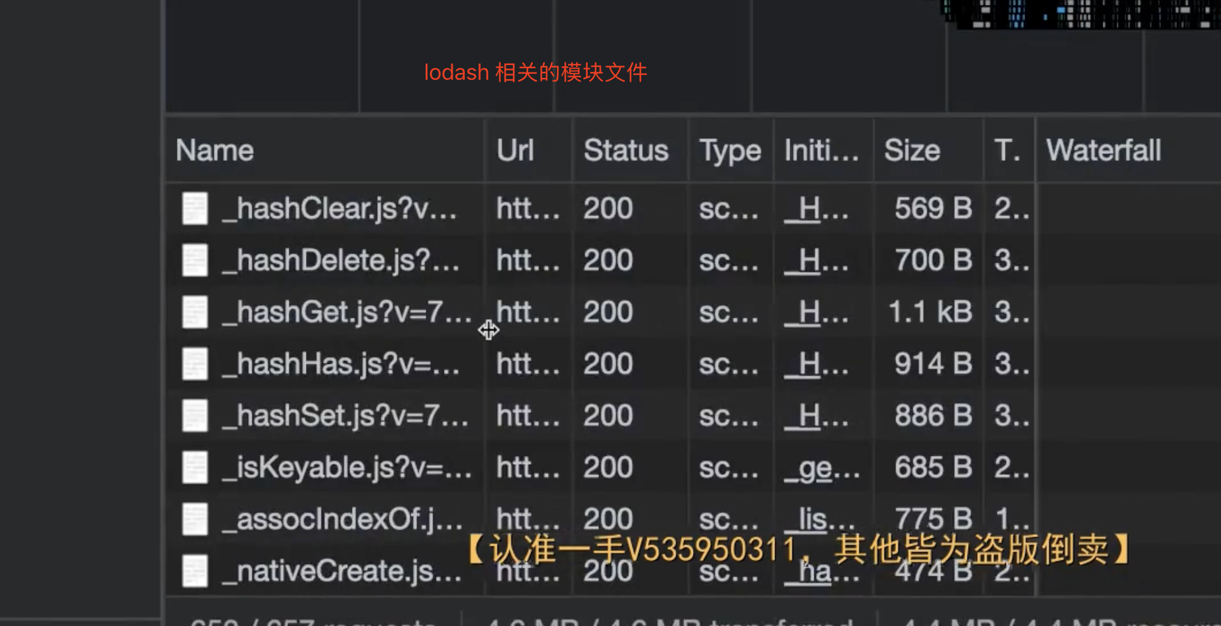
Task: Click the file icon beside _assocIndexOf.js
Action: 195,519
